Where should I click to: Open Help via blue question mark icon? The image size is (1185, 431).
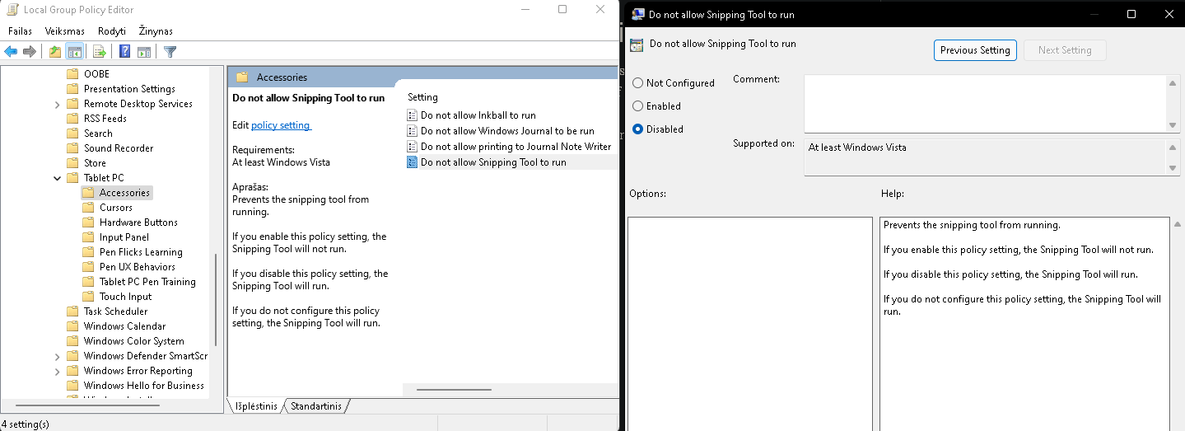[x=124, y=51]
